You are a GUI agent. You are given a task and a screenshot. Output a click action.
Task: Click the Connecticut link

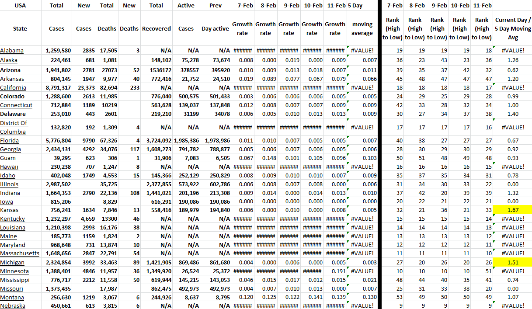pyautogui.click(x=16, y=105)
